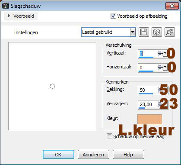Reset settings to default icon
The image size is (181, 165).
click(x=170, y=32)
